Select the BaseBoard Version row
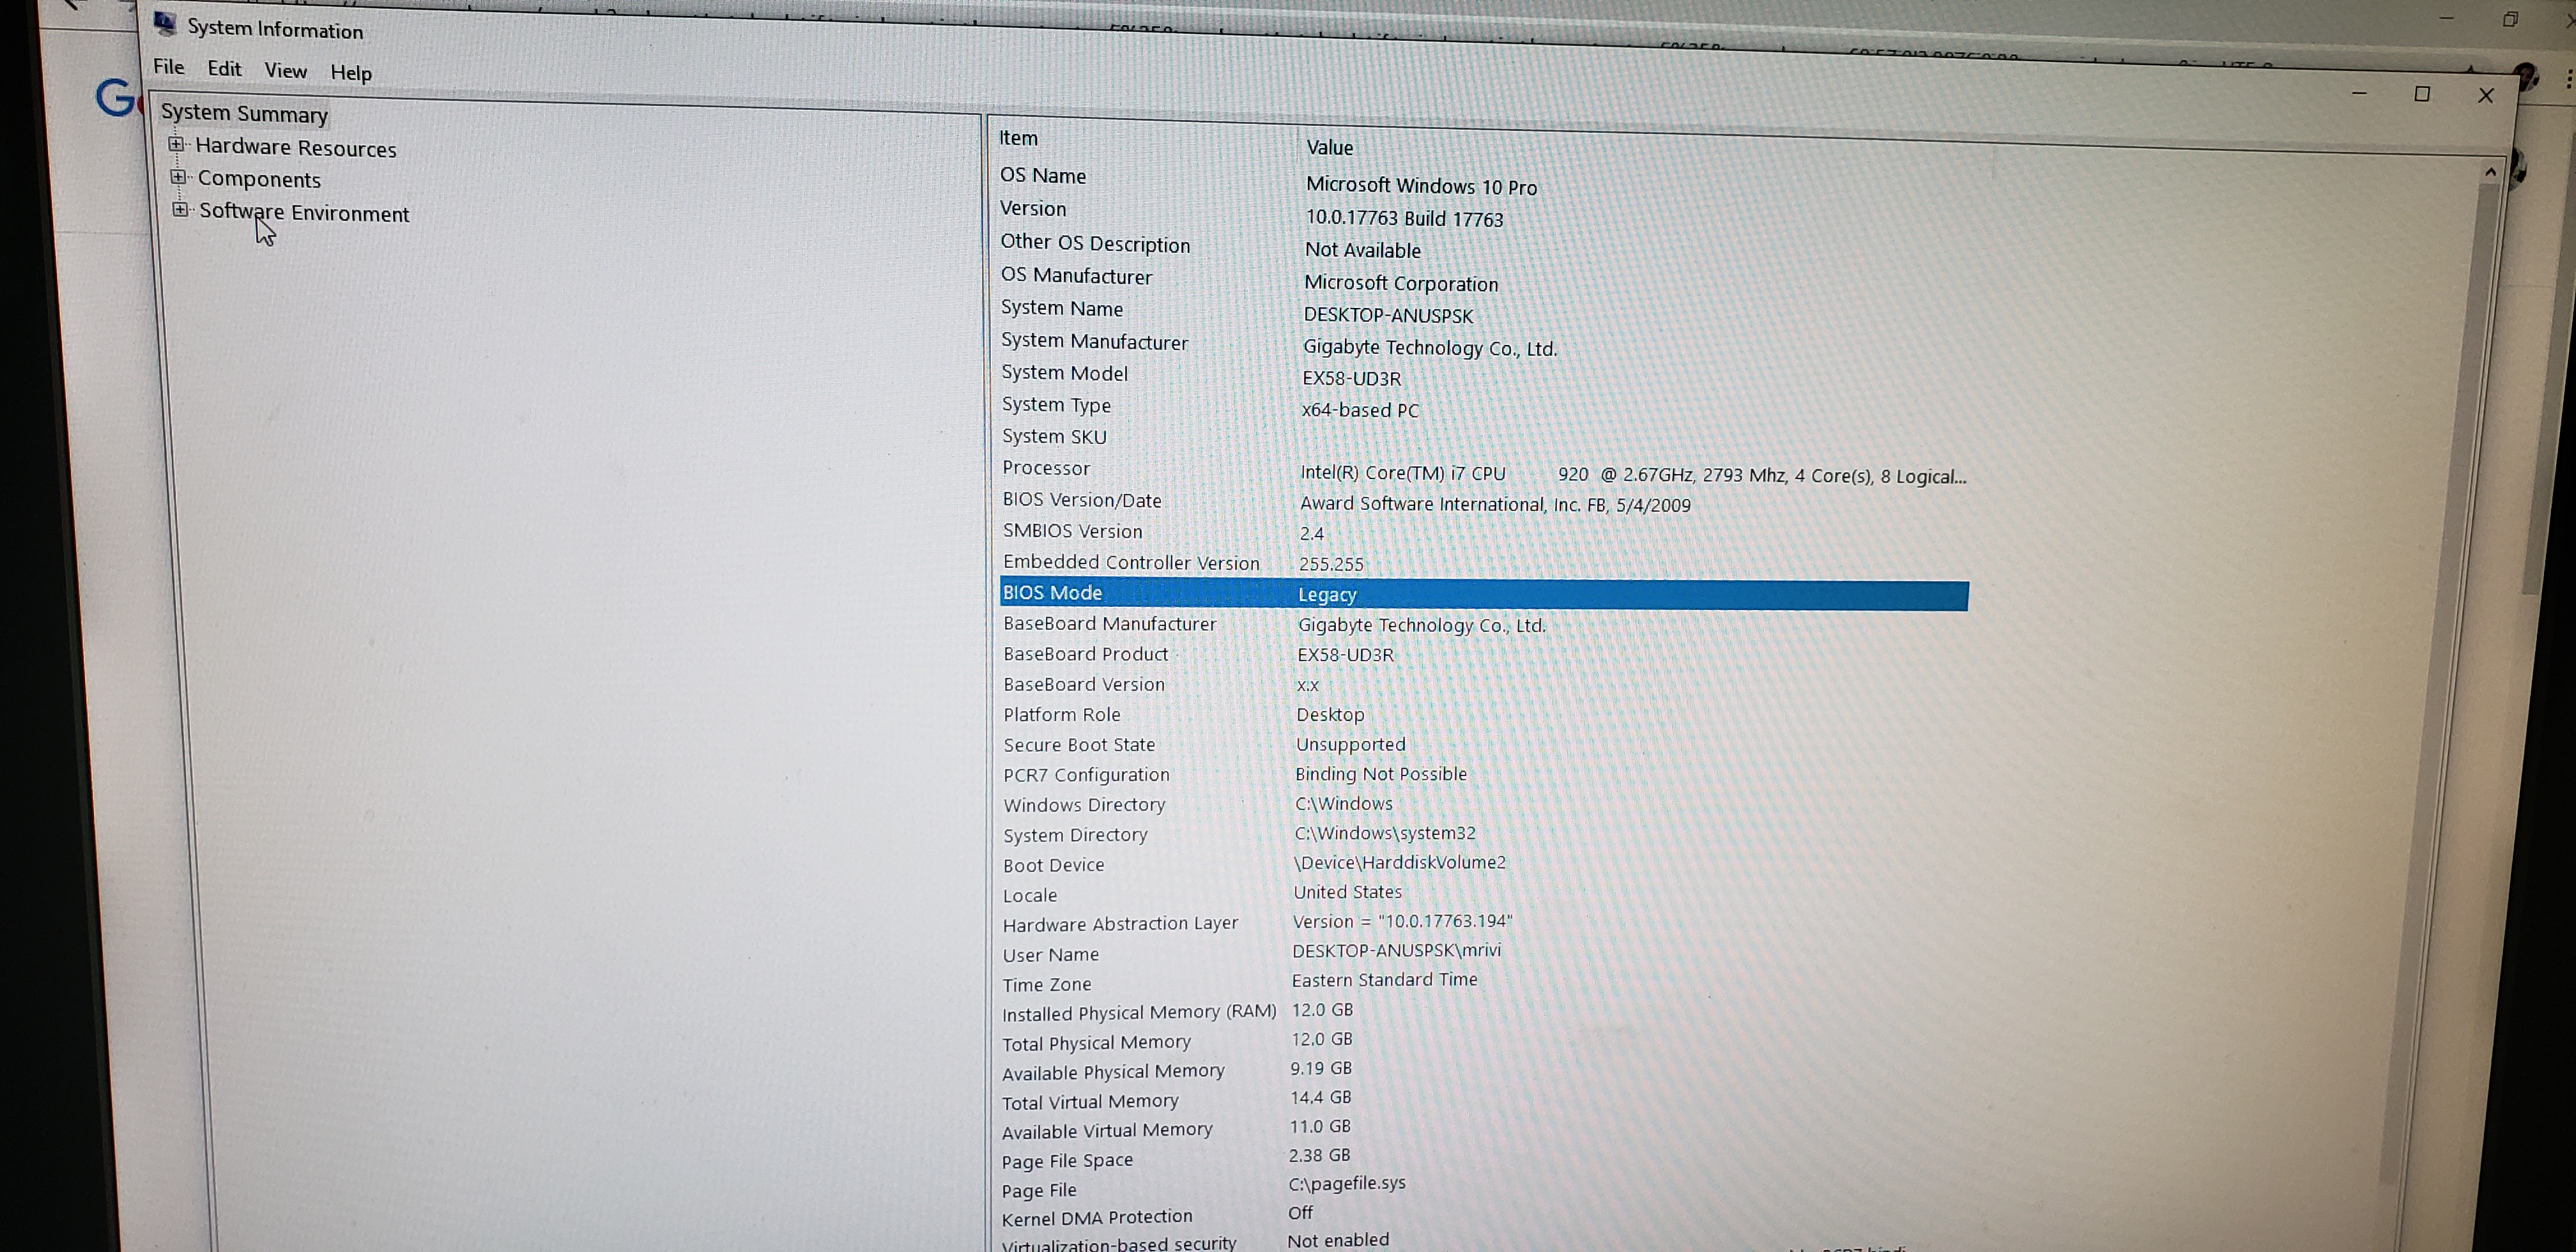The height and width of the screenshot is (1252, 2576). (1484, 685)
